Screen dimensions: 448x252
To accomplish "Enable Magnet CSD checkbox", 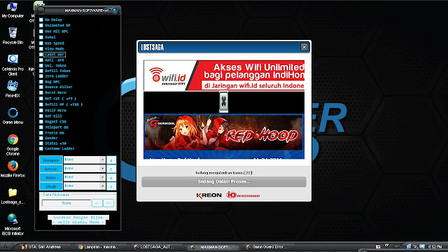I will click(x=41, y=121).
